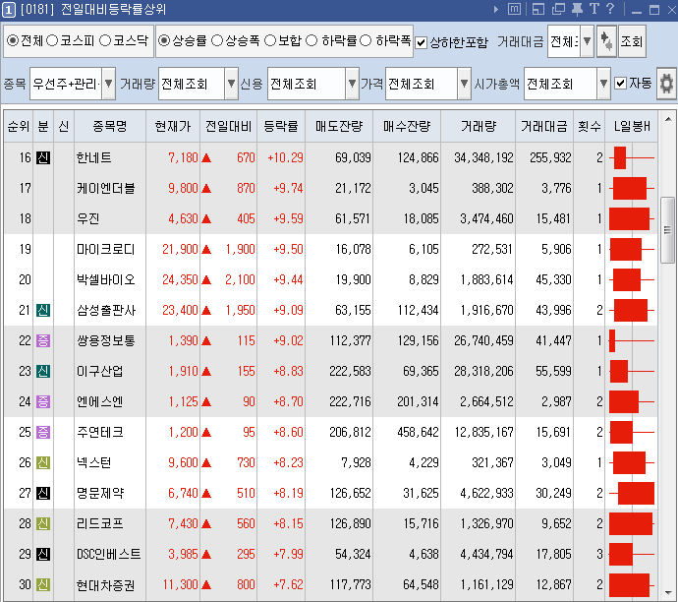
Task: Click the 7,180 price in the 한네트 row
Action: click(x=183, y=157)
